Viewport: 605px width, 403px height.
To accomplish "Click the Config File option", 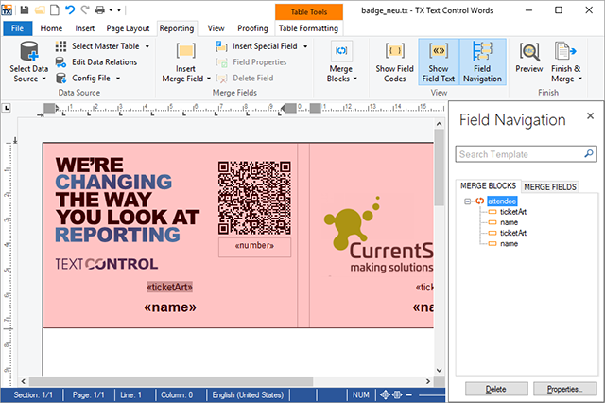I will click(91, 78).
